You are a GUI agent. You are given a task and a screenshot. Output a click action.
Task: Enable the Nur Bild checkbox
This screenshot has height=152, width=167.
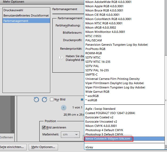(x=52, y=100)
